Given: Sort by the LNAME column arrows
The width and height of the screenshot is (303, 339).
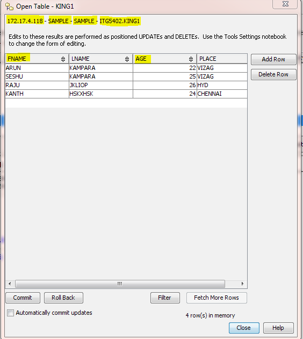Looking at the screenshot, I should pos(127,59).
